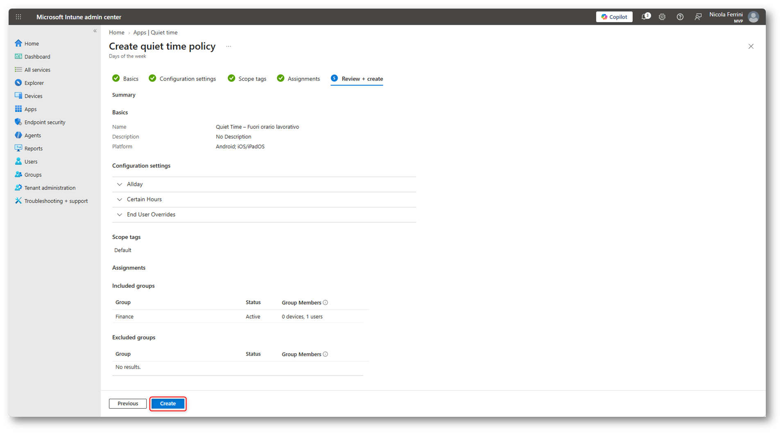Click the Tenant administration icon
The width and height of the screenshot is (783, 434).
coord(18,187)
